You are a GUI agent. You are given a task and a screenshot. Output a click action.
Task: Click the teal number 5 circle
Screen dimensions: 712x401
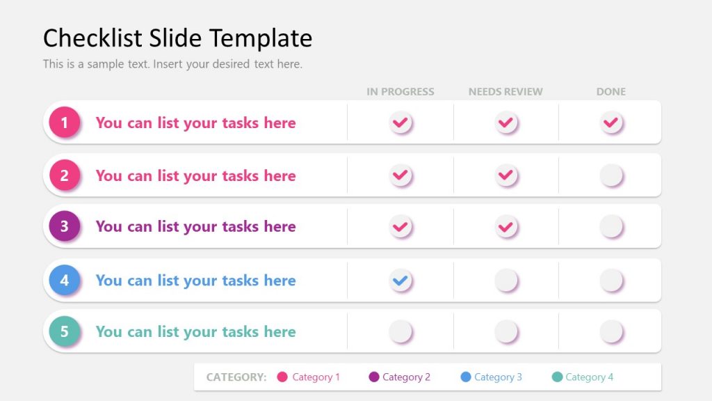tap(65, 331)
